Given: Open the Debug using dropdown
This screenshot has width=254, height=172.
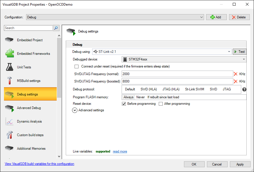Looking at the screenshot, I should pos(162,52).
